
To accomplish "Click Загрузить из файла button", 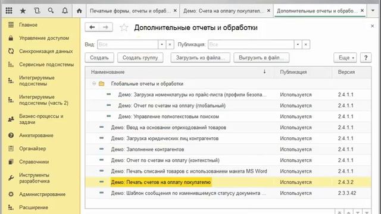I will pyautogui.click(x=200, y=58).
